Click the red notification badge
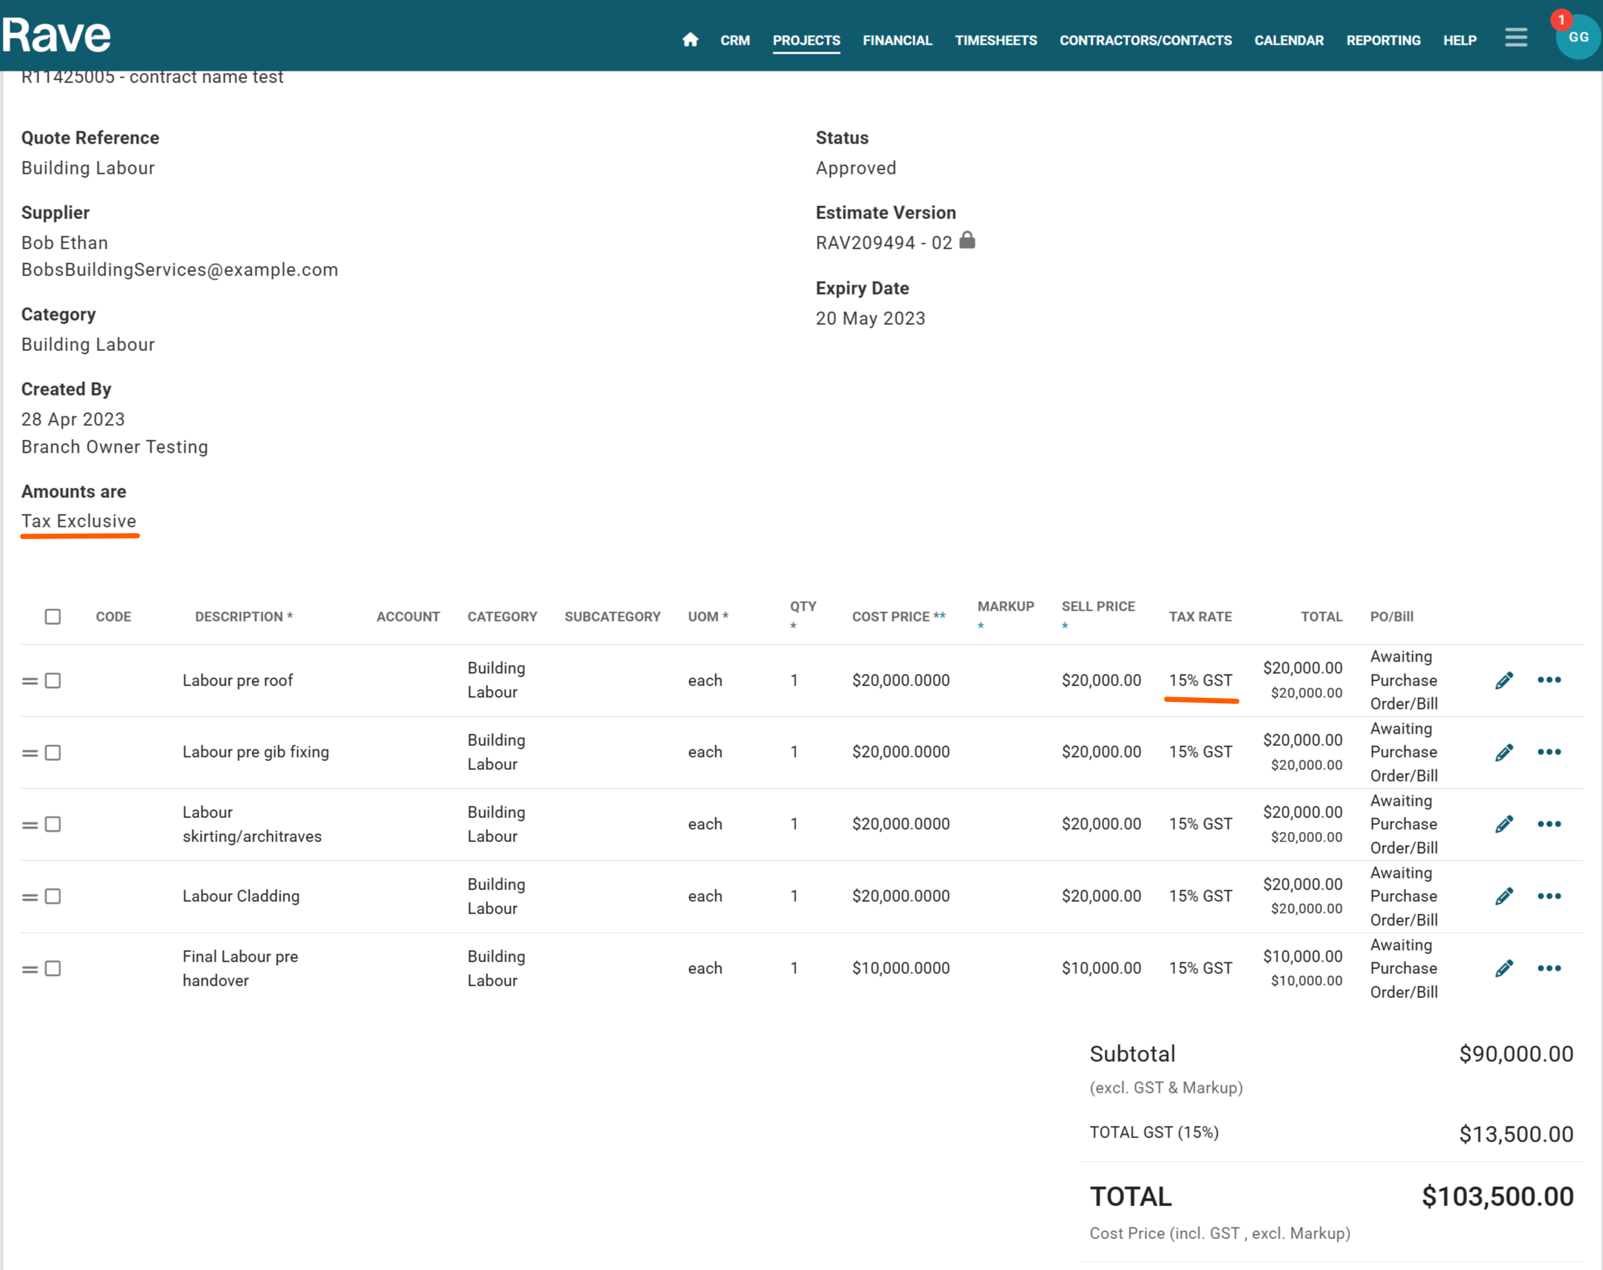 (1560, 20)
